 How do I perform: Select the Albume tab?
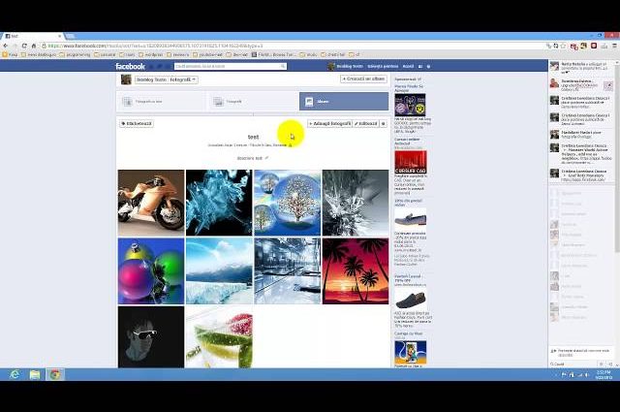344,102
